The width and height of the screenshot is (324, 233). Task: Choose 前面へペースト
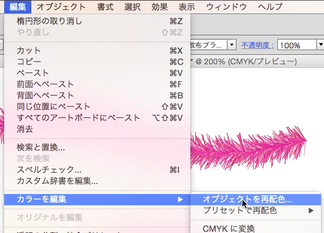97,84
